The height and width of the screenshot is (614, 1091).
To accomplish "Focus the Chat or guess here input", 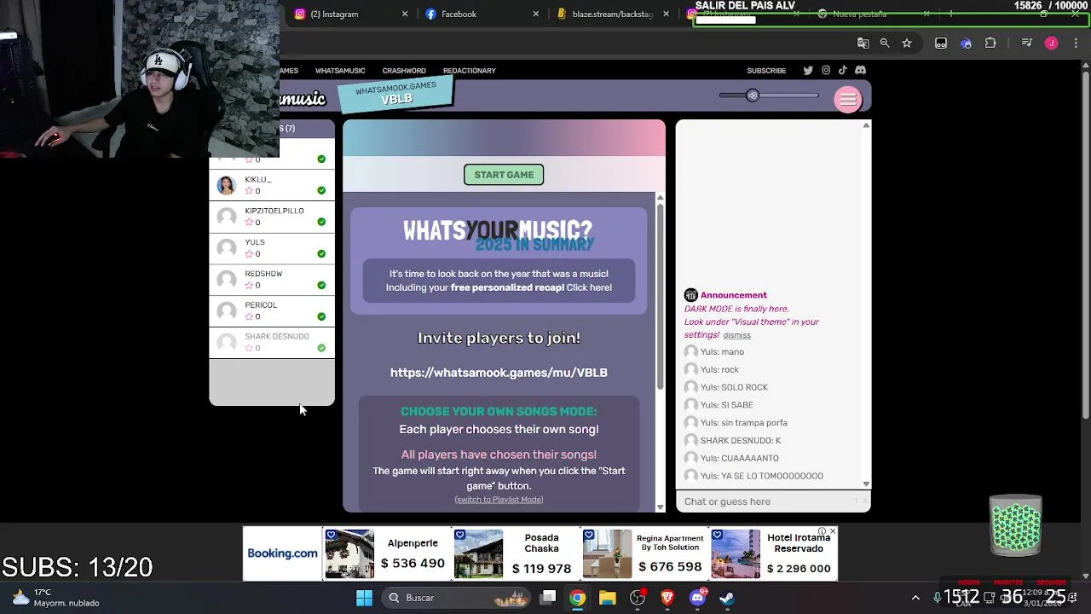I will pos(773,501).
